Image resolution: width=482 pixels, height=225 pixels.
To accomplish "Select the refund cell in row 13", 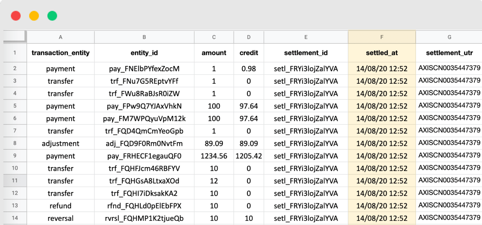I will [61, 206].
